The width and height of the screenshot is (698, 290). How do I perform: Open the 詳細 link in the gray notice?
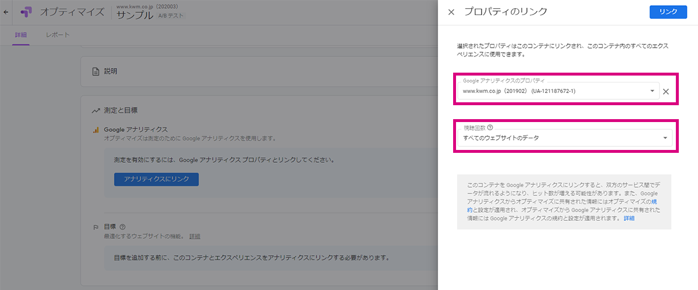pos(629,218)
